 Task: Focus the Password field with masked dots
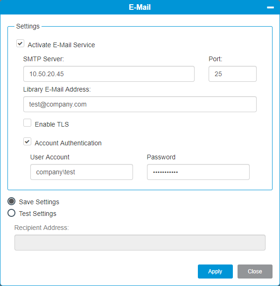tap(198, 172)
